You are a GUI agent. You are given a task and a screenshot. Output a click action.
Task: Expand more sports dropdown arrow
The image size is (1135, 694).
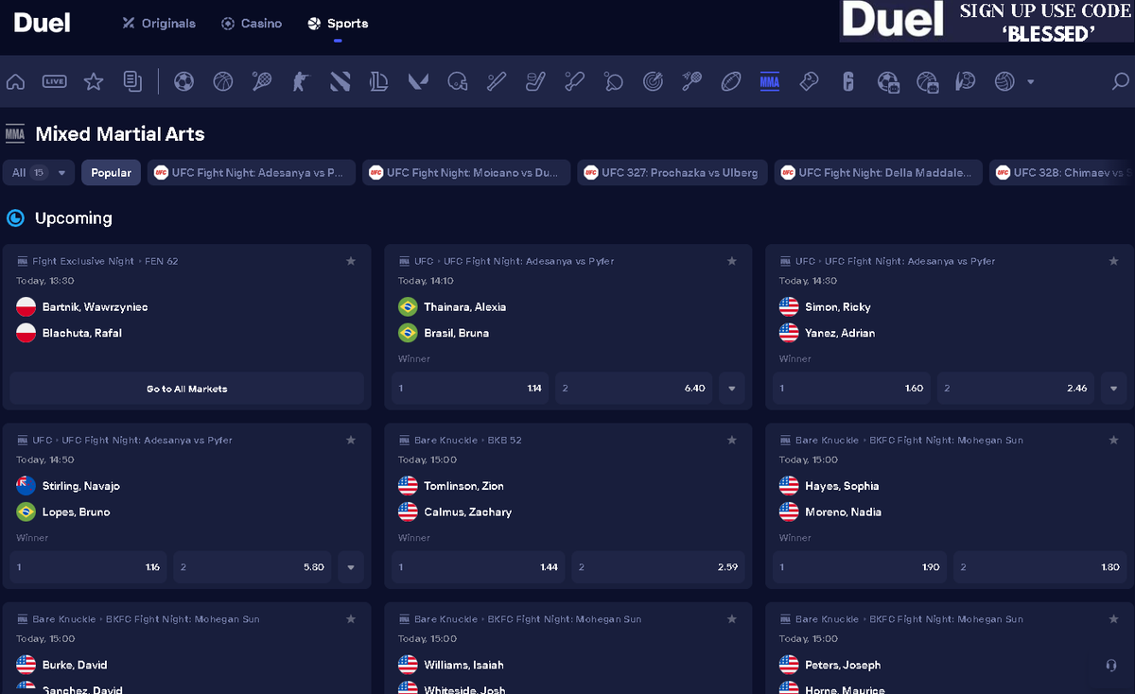click(x=1031, y=82)
